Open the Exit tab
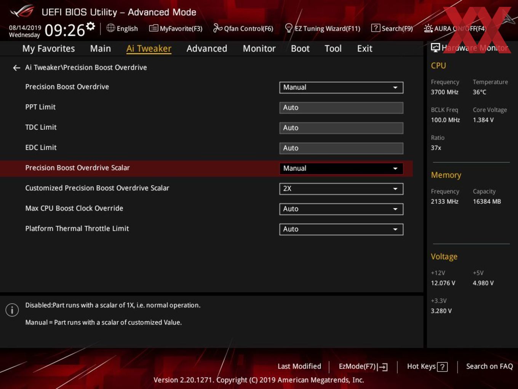 [365, 48]
